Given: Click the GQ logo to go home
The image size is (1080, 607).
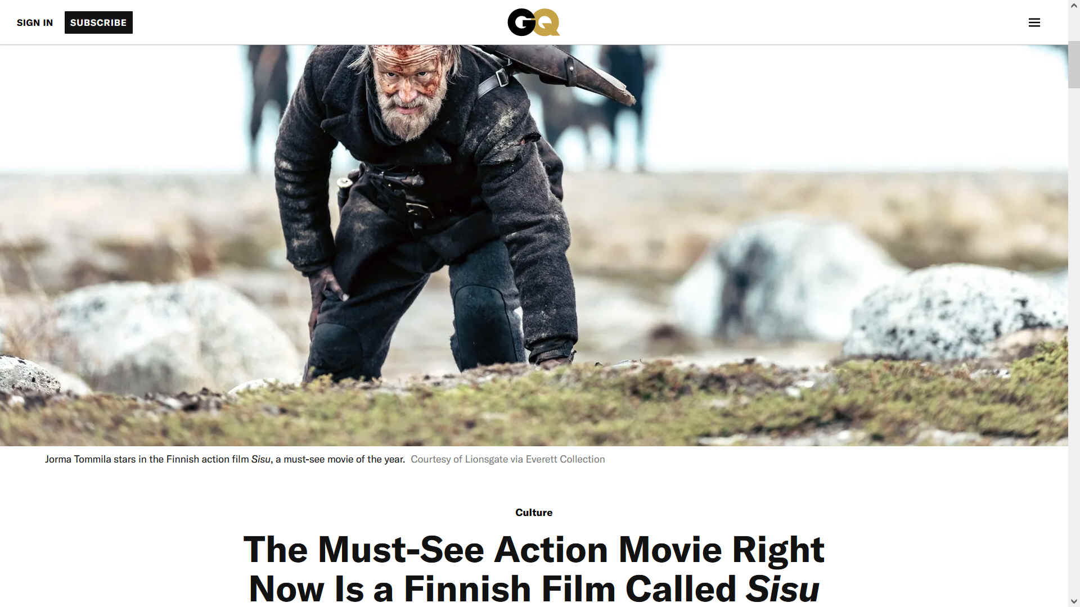Looking at the screenshot, I should (x=533, y=22).
